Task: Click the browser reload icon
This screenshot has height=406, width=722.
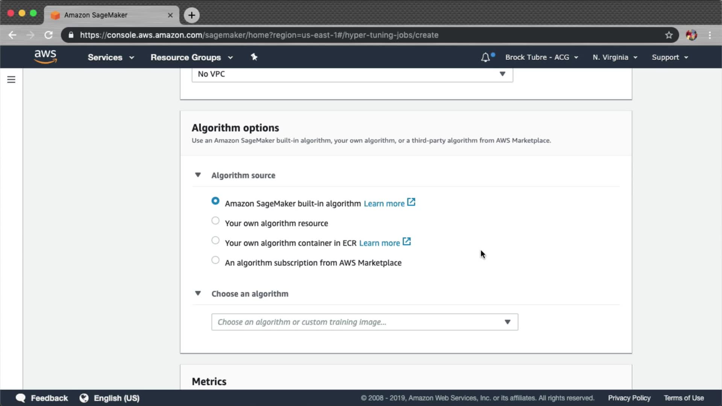Action: [x=49, y=35]
